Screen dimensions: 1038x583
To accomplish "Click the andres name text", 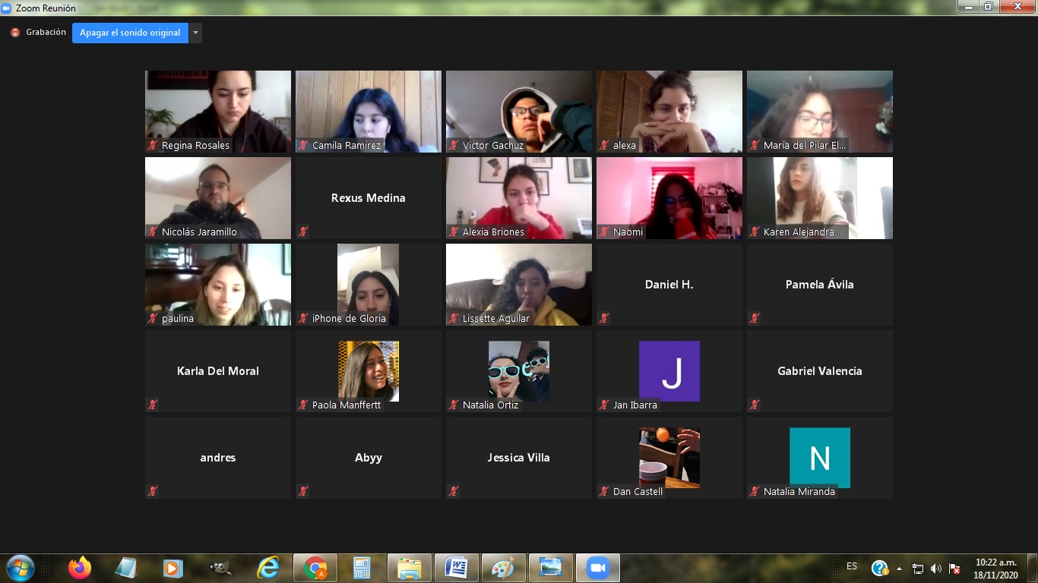I will coord(218,458).
